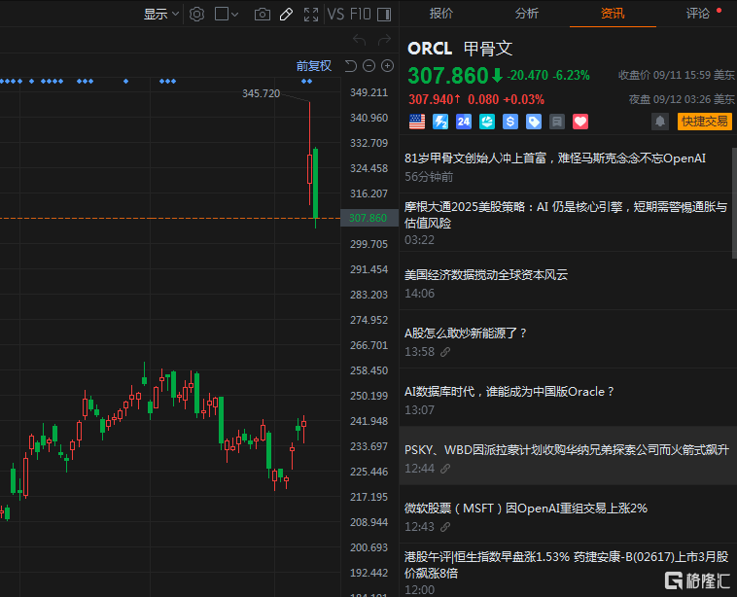Open the chart settings gear icon
Viewport: 737px width, 597px height.
pyautogui.click(x=197, y=15)
